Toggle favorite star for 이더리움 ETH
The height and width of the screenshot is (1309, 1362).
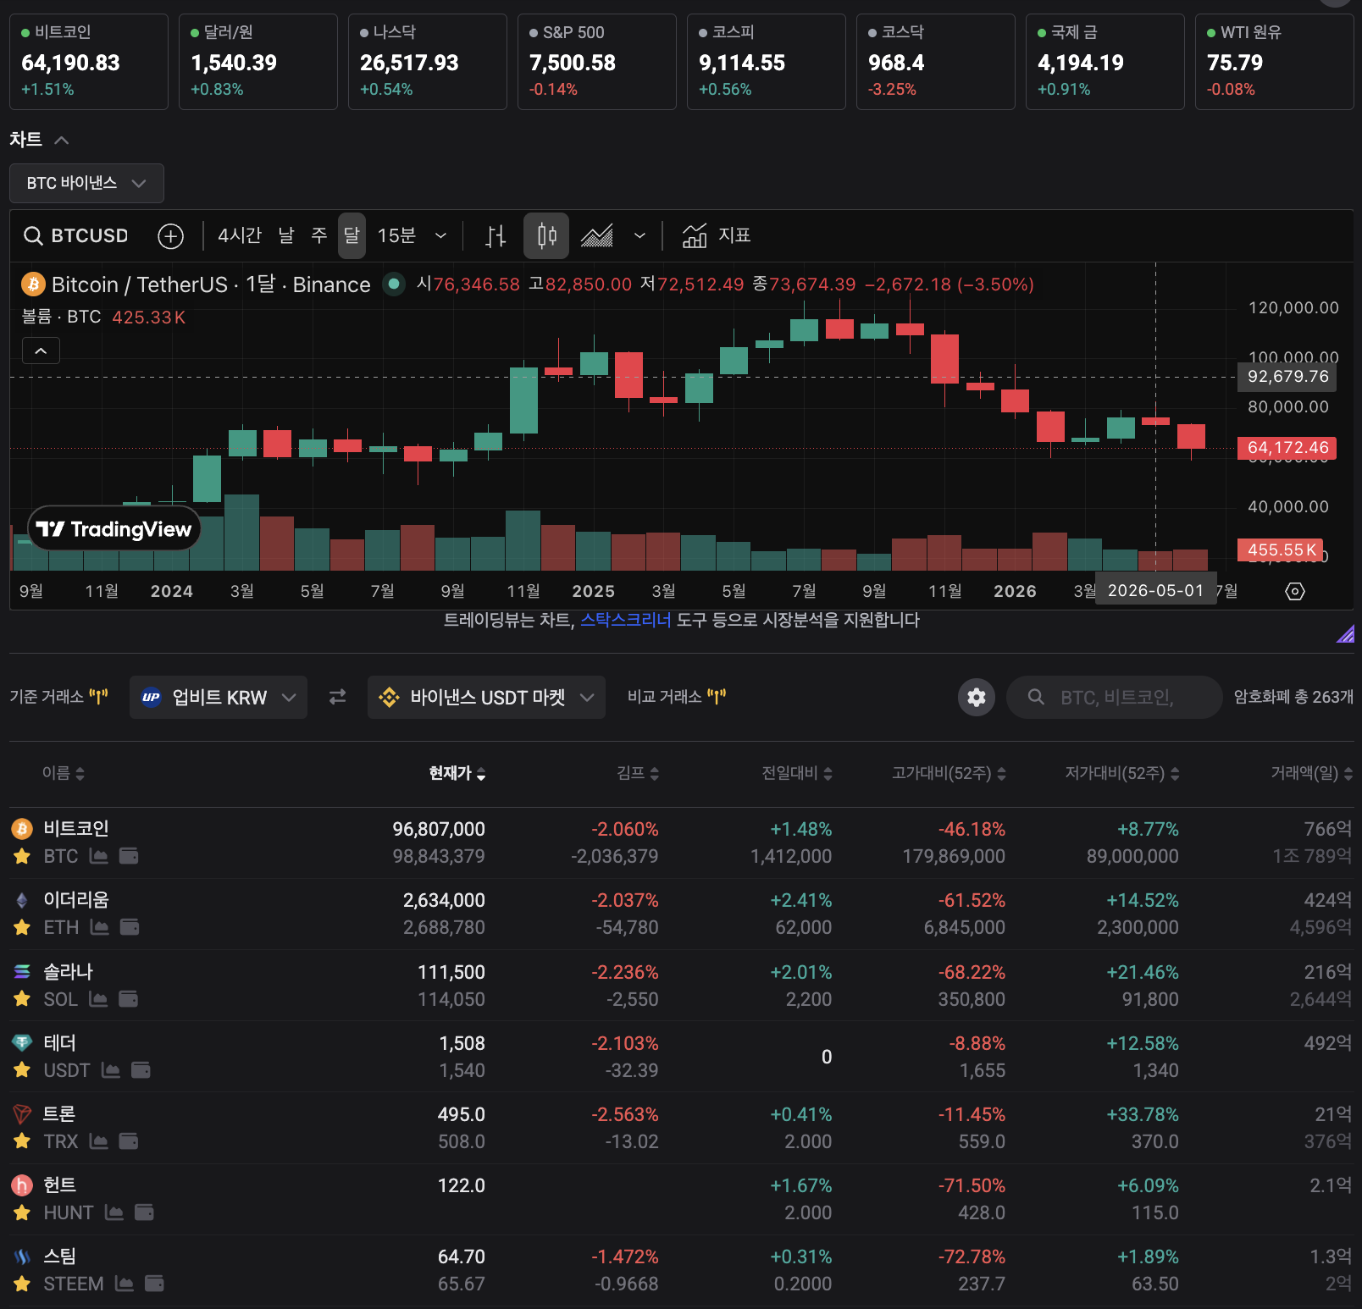coord(22,927)
